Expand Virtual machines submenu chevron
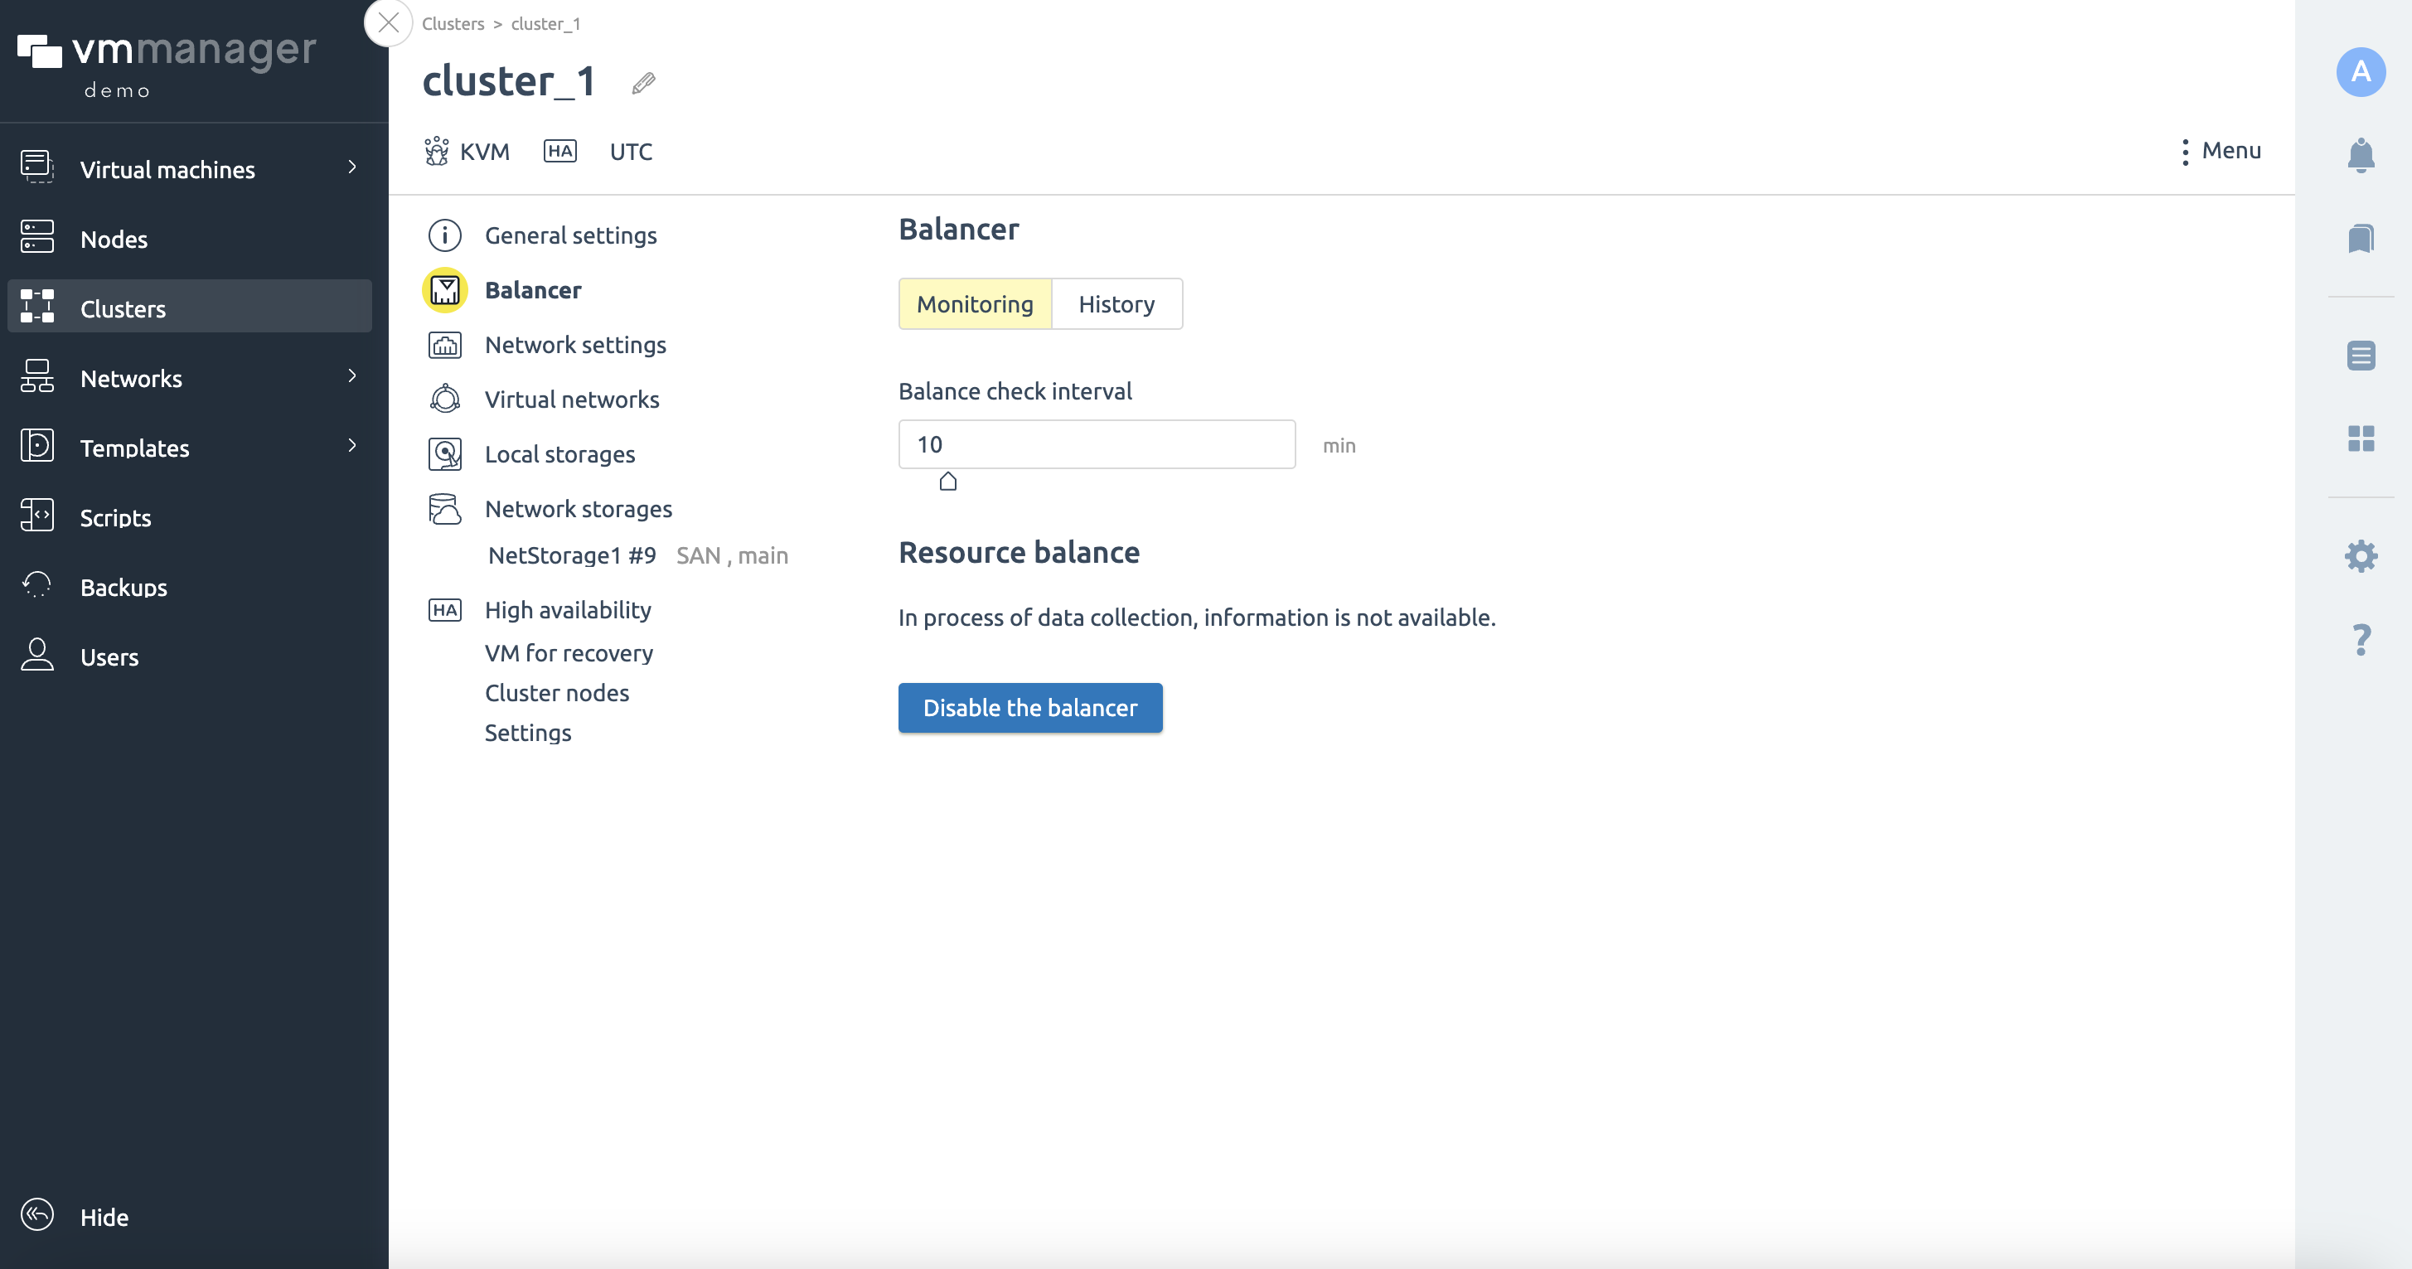Image resolution: width=2412 pixels, height=1269 pixels. (352, 167)
